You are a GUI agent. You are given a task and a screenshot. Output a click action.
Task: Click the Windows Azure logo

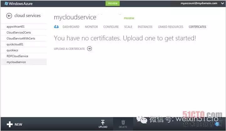[18, 3]
